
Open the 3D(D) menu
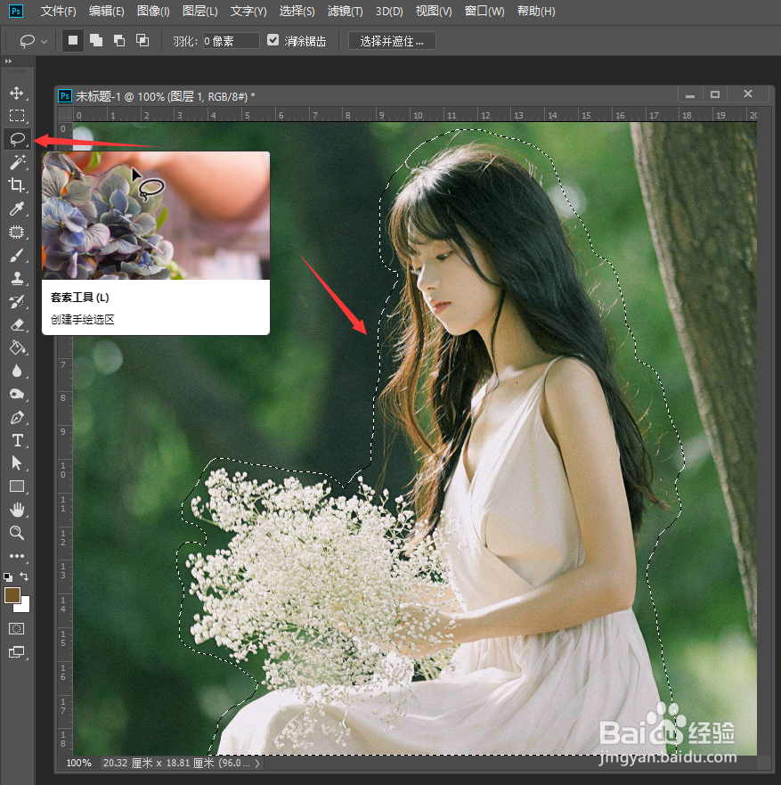pos(389,11)
